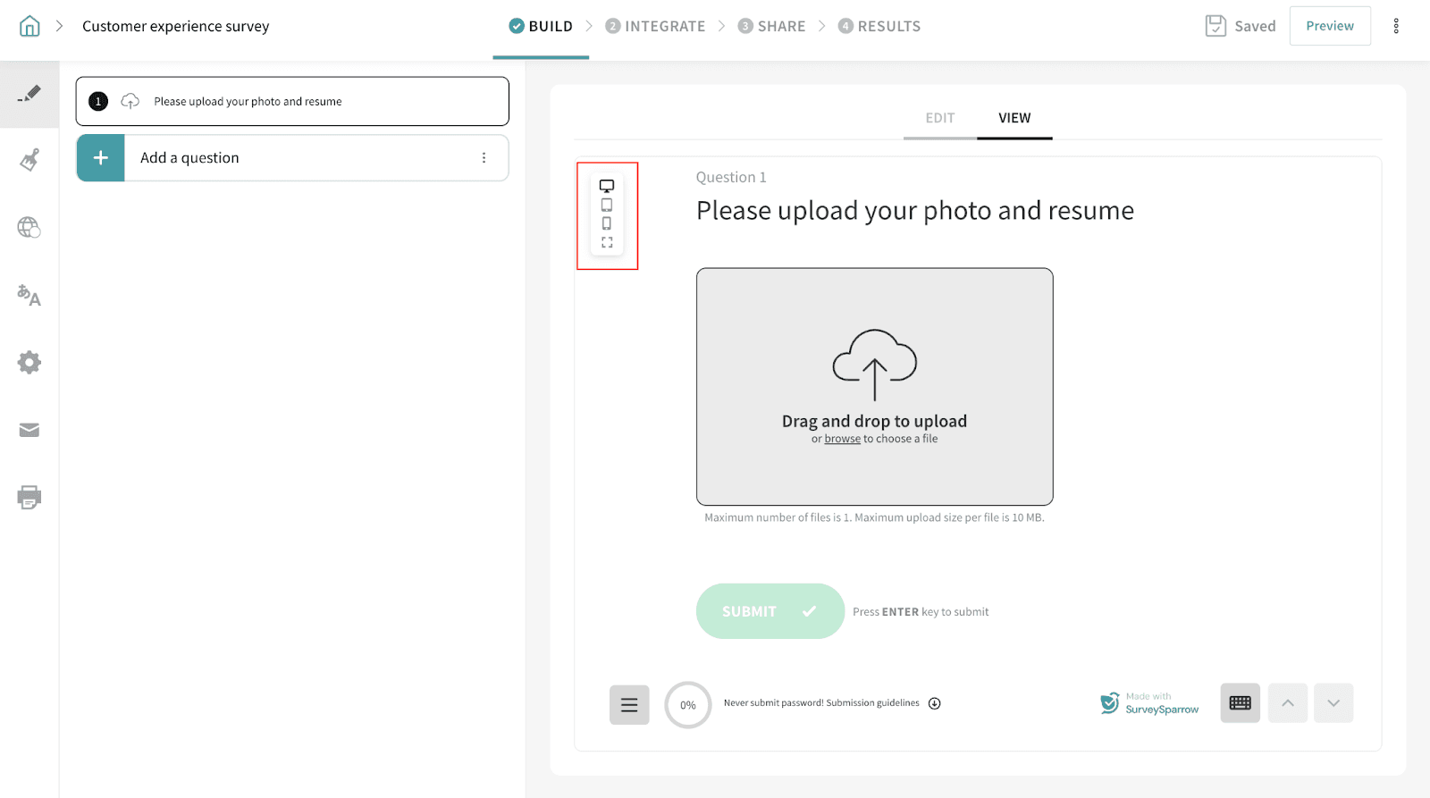Switch to desktop preview device icon
The height and width of the screenshot is (798, 1430).
click(607, 186)
